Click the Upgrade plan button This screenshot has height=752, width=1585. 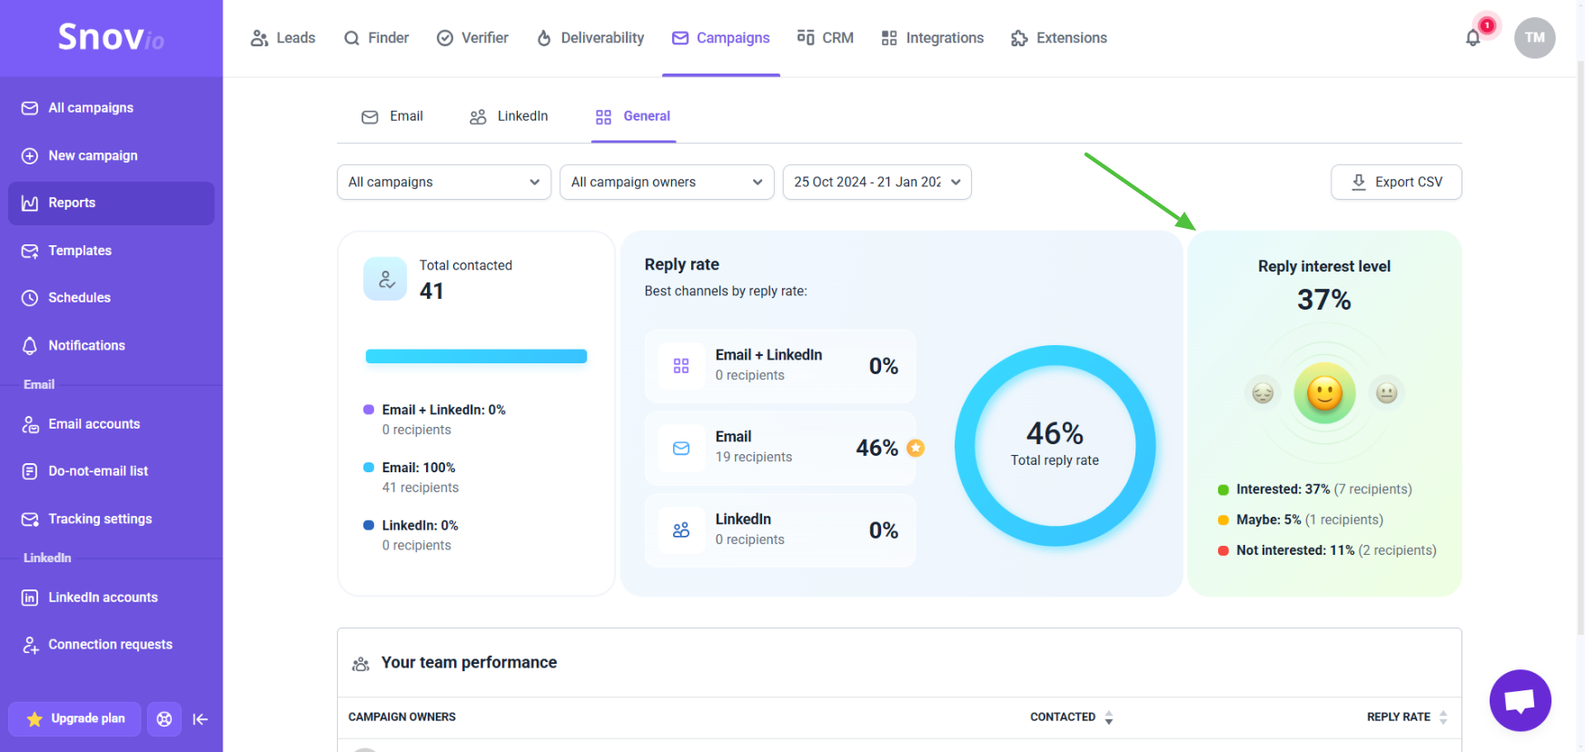(74, 719)
